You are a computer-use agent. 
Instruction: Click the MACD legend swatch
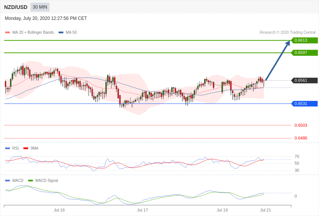click(8, 180)
